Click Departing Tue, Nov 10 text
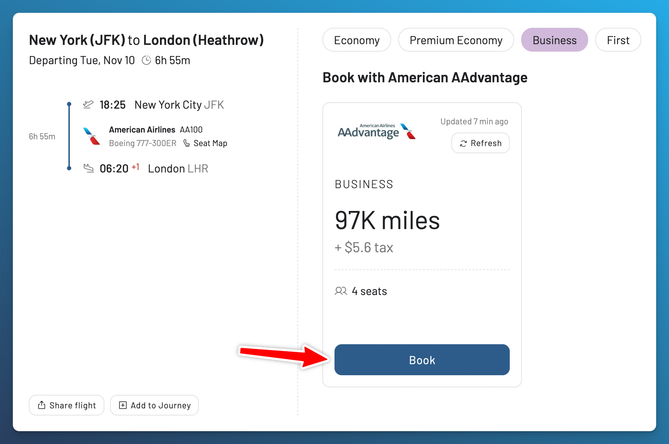Image resolution: width=669 pixels, height=444 pixels. click(x=82, y=60)
